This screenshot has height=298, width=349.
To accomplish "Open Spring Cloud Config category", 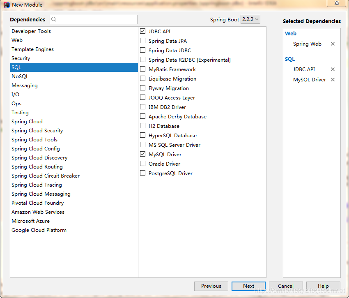I will (x=74, y=149).
